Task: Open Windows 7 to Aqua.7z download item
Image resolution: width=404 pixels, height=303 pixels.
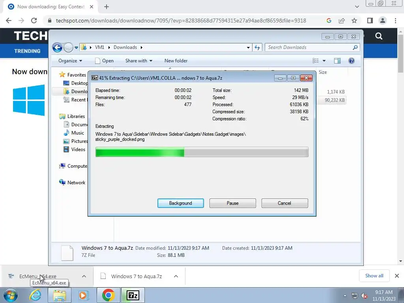Action: click(136, 276)
